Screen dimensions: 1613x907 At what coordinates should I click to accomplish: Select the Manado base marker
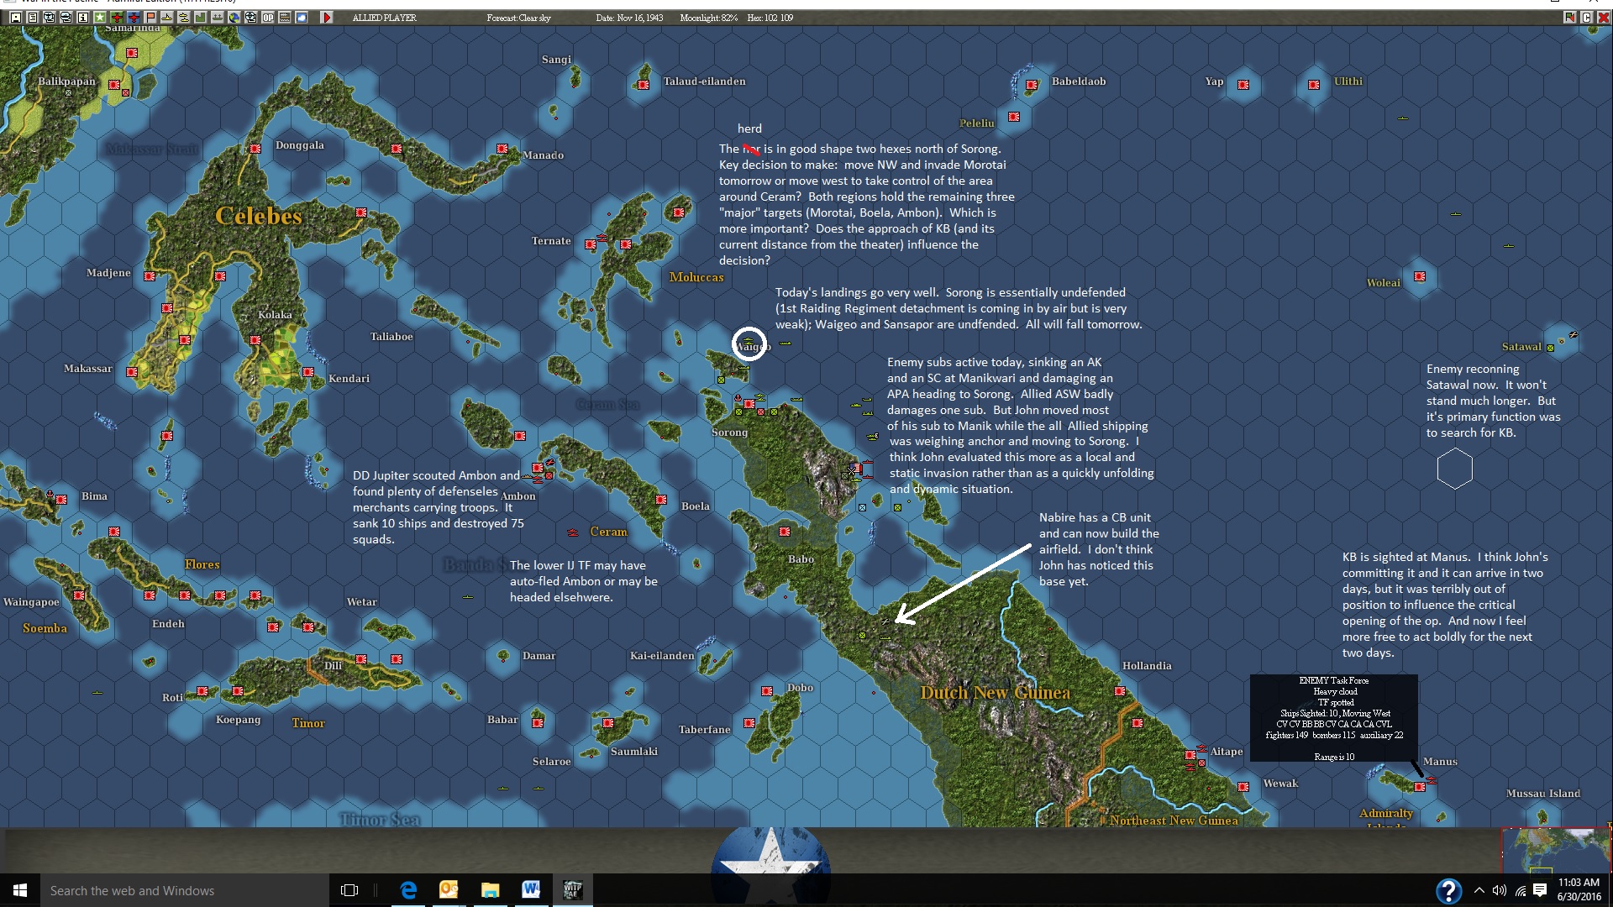[x=502, y=149]
